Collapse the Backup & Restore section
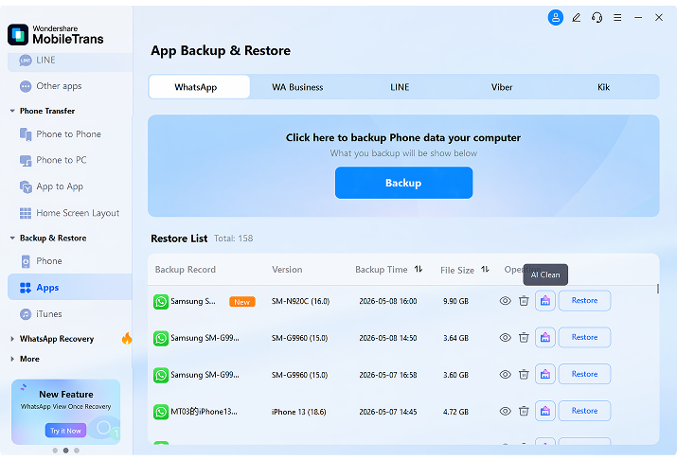Image resolution: width=677 pixels, height=460 pixels. [12, 239]
